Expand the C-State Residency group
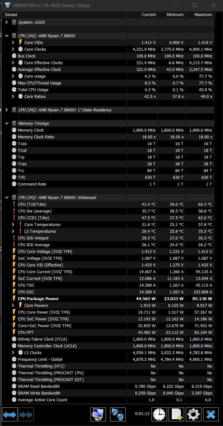The image size is (223, 426). pos(6,110)
